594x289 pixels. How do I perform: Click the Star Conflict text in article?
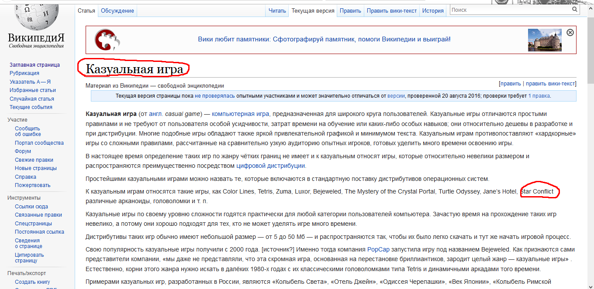point(537,192)
